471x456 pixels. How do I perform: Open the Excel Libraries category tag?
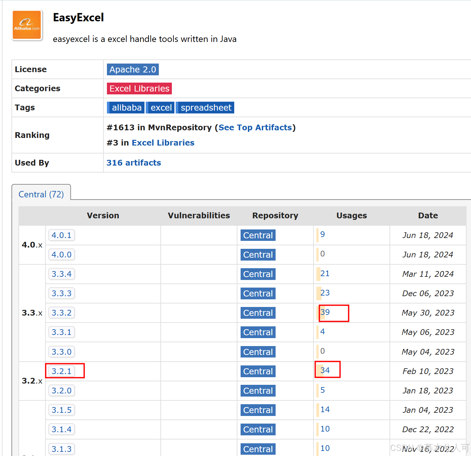tap(139, 89)
